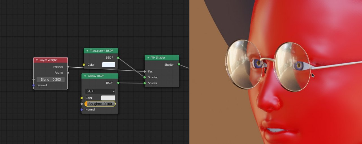Click the nose of the red head
This screenshot has height=144, width=362.
(268, 99)
